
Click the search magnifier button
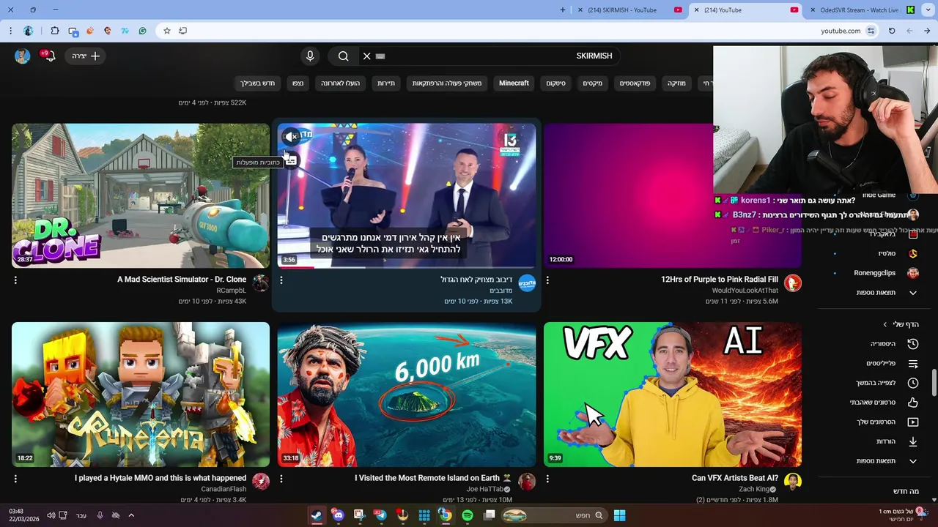coord(343,56)
